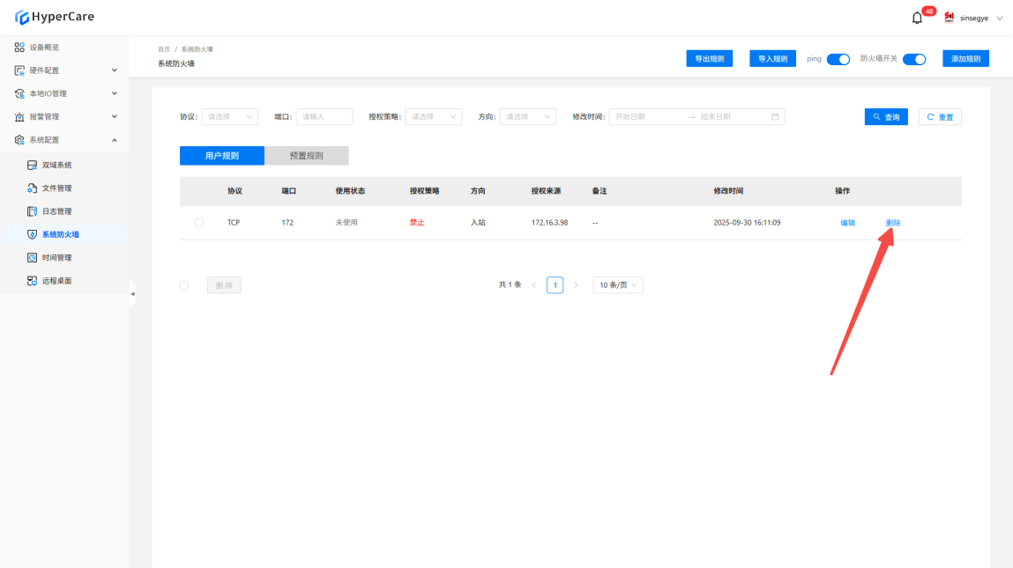
Task: Click the 添加规则 add rule button
Action: tap(965, 59)
